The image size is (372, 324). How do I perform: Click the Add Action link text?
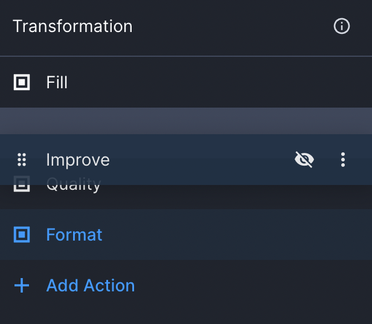[x=91, y=285]
